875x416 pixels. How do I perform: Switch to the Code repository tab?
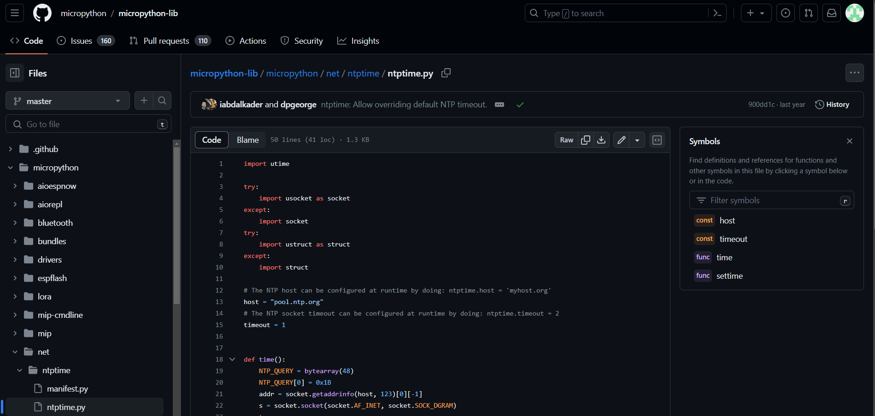pos(27,41)
